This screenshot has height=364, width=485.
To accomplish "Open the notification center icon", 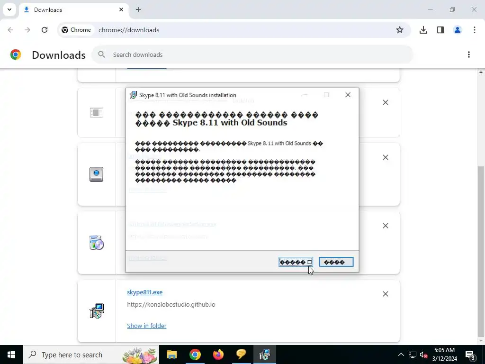I will 470,355.
